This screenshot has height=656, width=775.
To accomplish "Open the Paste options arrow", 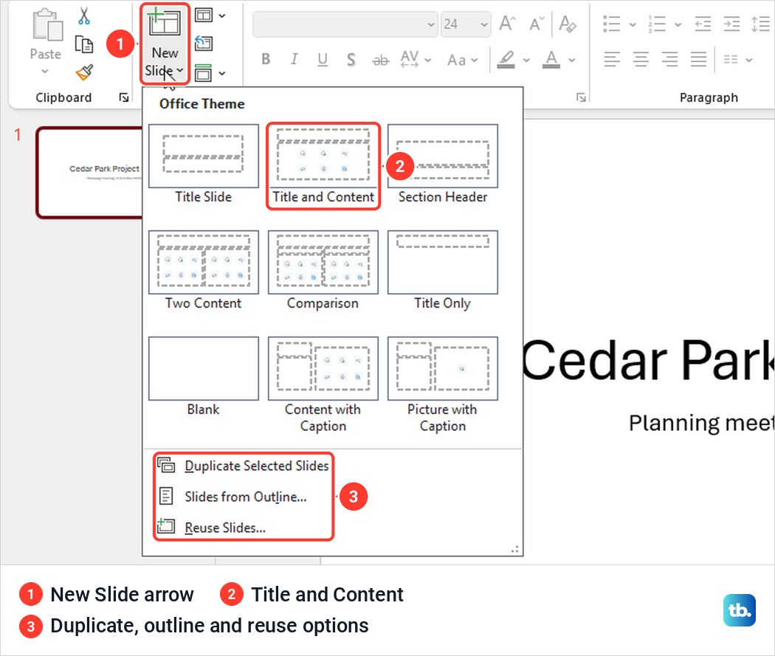I will 45,72.
